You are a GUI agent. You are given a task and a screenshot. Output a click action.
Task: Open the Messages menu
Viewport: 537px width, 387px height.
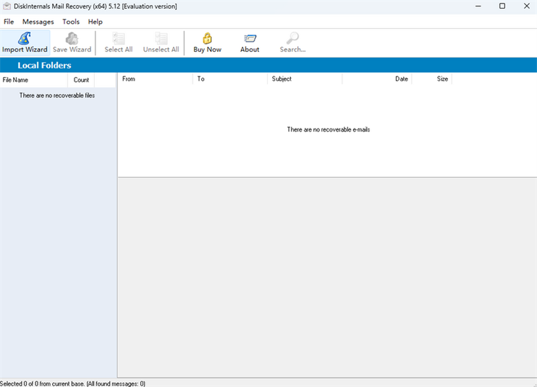[x=38, y=21]
